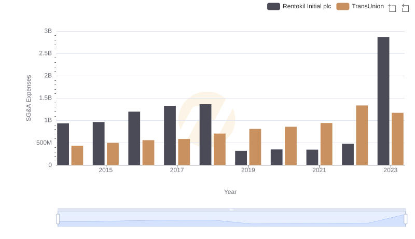Click the TransUnion orange legend swatch

(343, 6)
